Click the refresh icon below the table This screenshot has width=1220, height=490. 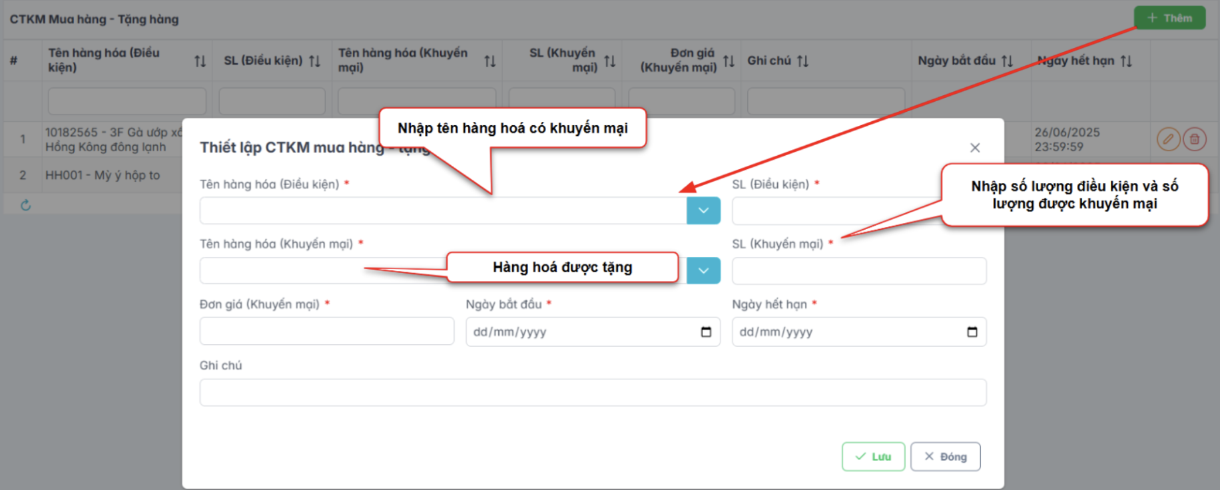(26, 205)
